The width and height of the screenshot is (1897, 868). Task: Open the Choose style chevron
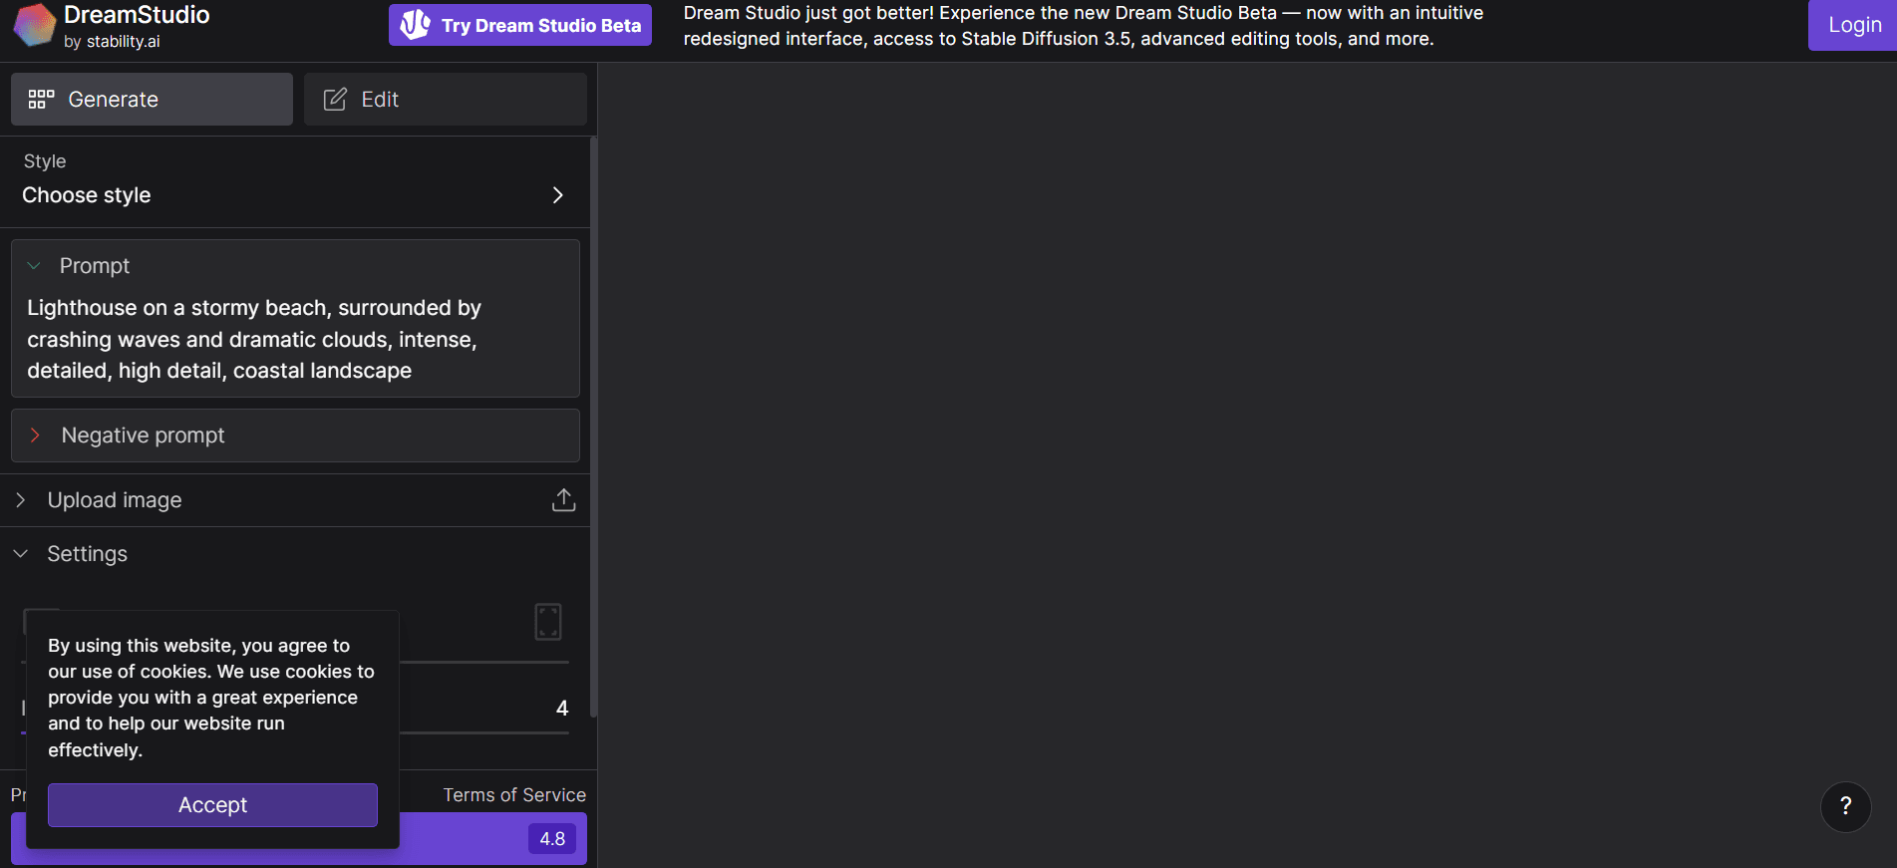coord(557,195)
